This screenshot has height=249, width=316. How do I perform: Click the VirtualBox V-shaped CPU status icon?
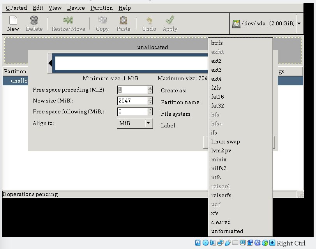257,242
